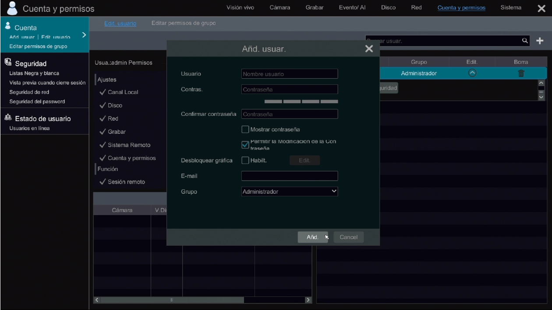552x310 pixels.
Task: Click the disabled Edit. button for graphic unlock
Action: point(304,160)
